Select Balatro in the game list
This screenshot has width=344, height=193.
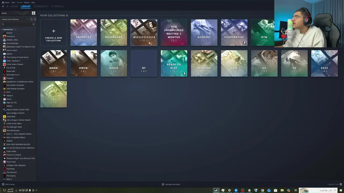coord(9,54)
